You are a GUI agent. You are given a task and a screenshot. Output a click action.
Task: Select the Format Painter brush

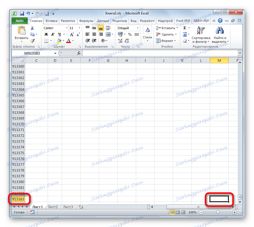(32, 40)
